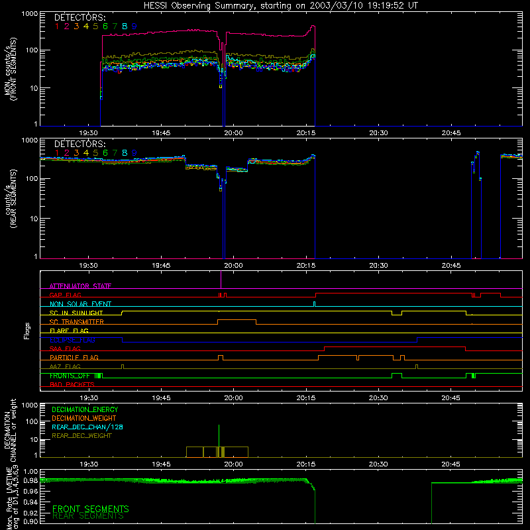Click the cyan NON_SOLAR_EVENT pulse near 20:15
Screen dimensions: 530x530
(314, 304)
